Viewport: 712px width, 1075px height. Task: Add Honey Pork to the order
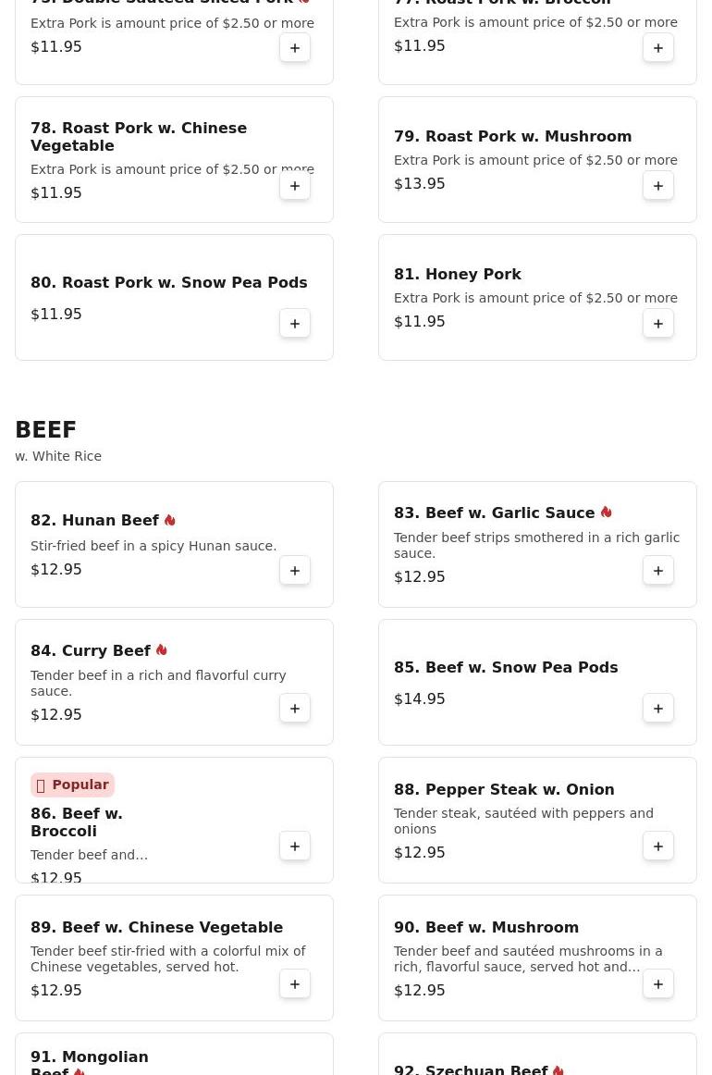coord(658,324)
